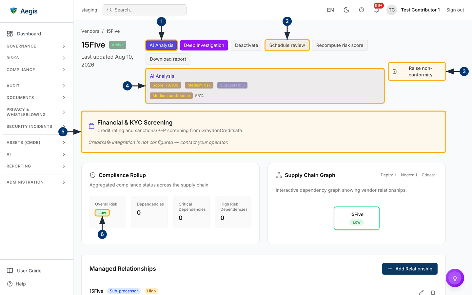Expand the AI sidebar section
This screenshot has height=295, width=472.
pyautogui.click(x=36, y=154)
